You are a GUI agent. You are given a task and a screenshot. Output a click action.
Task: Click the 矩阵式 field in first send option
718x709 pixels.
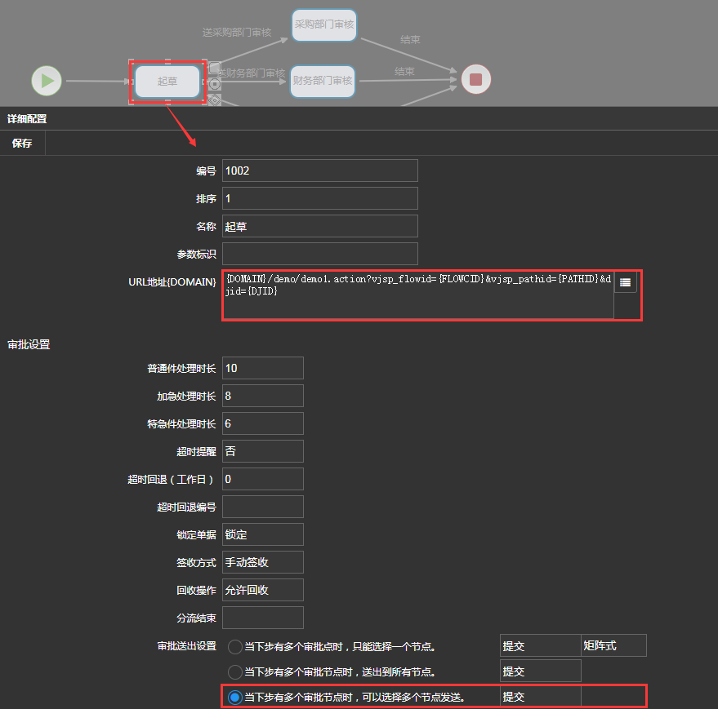point(613,645)
